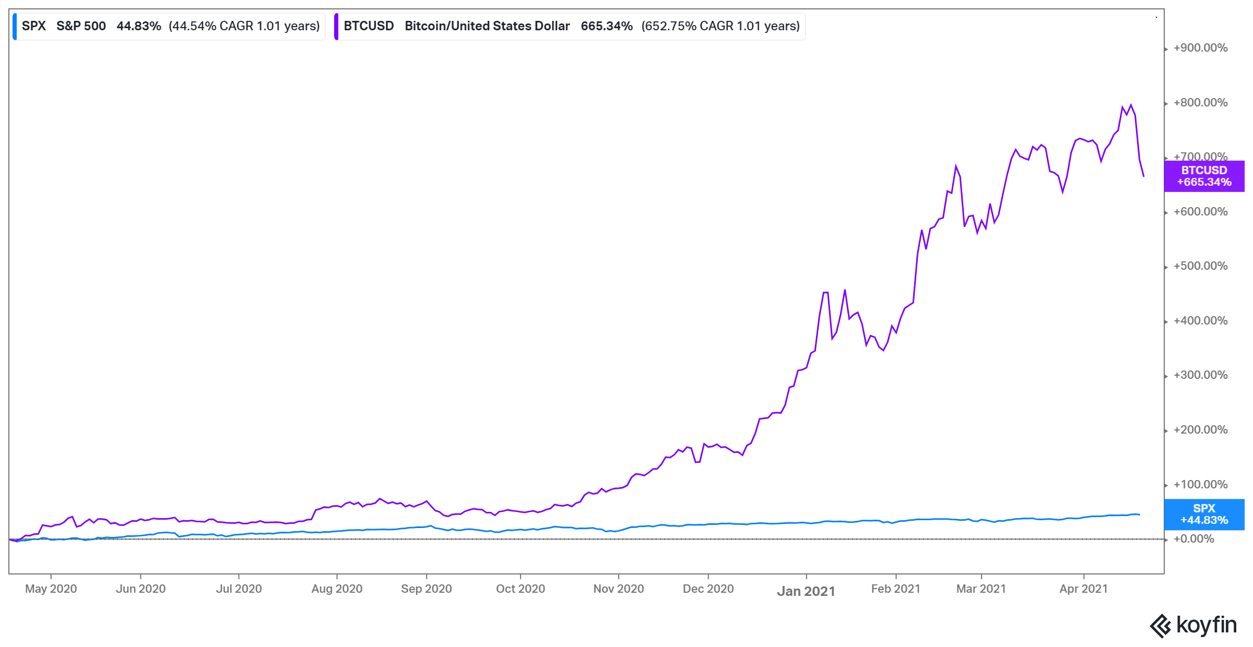
Task: Click the +600.00% axis label
Action: pyautogui.click(x=1200, y=212)
